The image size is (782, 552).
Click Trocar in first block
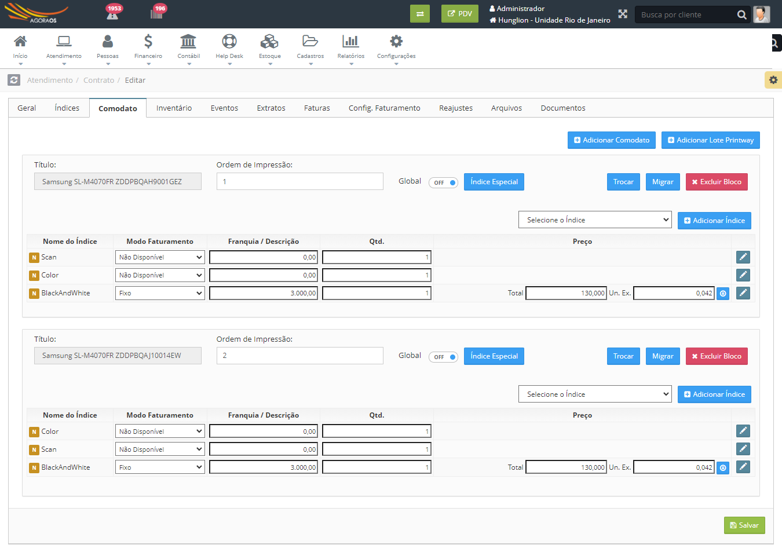[x=623, y=182]
